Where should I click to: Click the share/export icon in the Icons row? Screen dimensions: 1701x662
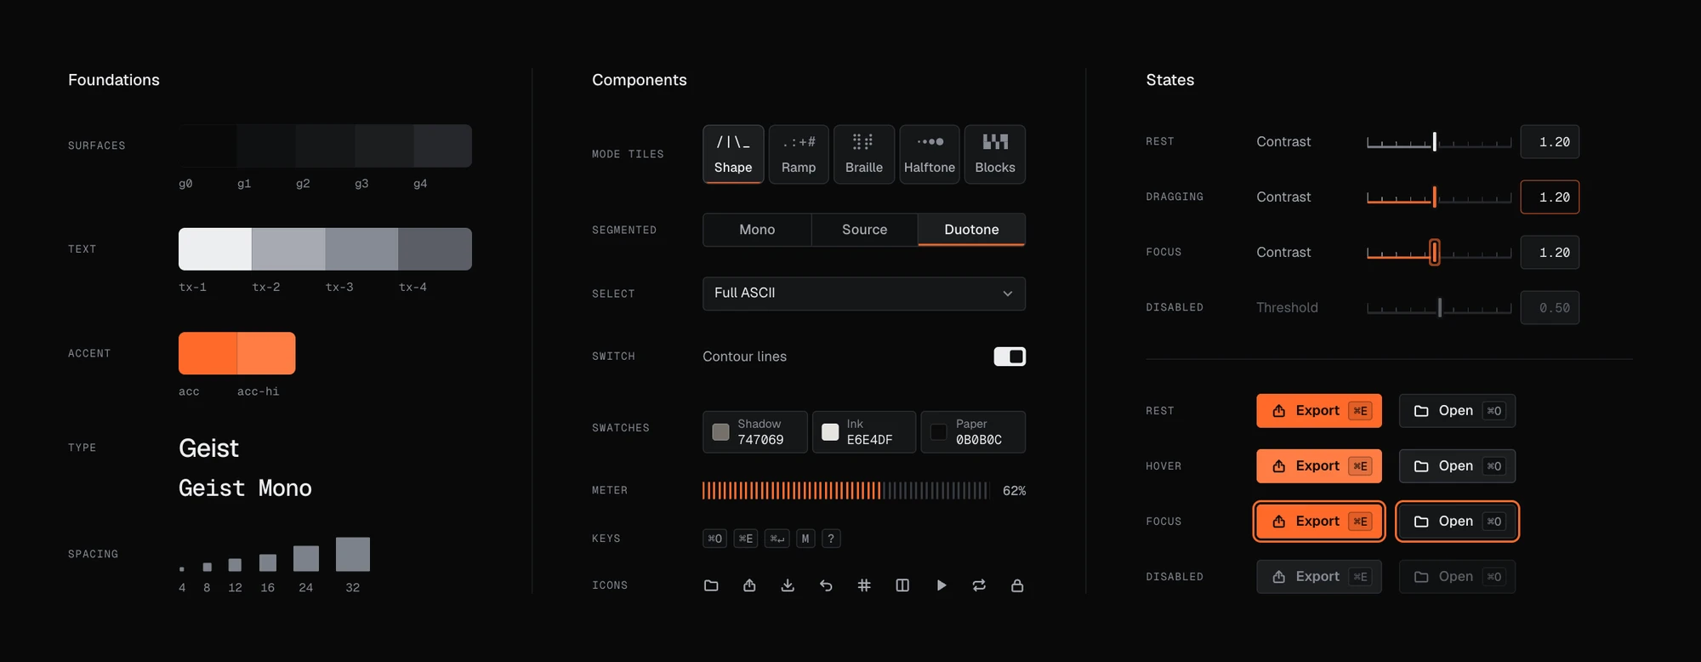(749, 585)
